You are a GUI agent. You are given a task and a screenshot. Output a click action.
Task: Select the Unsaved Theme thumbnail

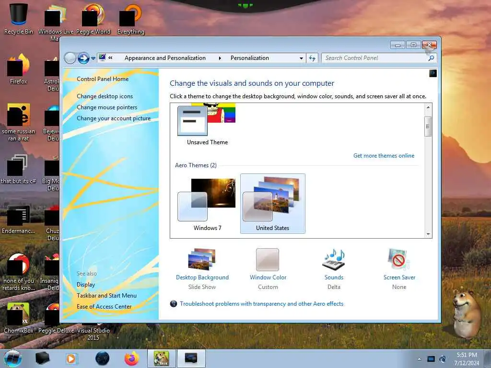click(207, 125)
